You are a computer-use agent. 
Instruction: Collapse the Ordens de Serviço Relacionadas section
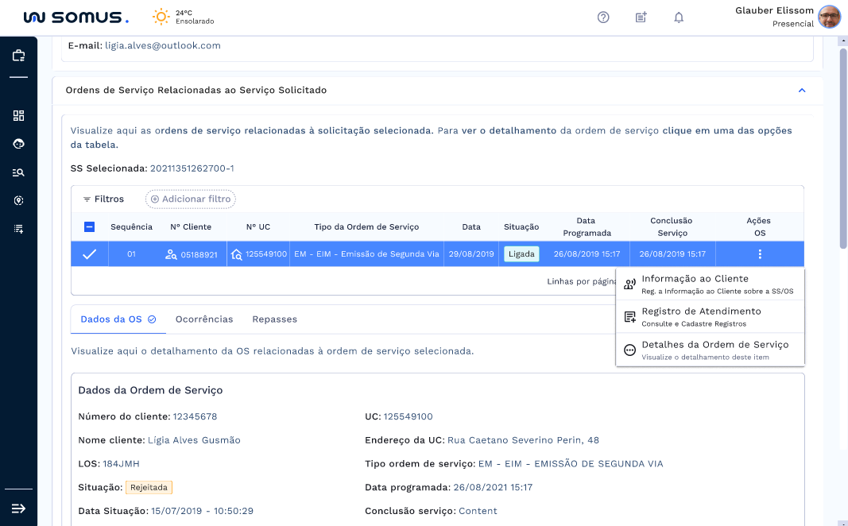tap(802, 91)
